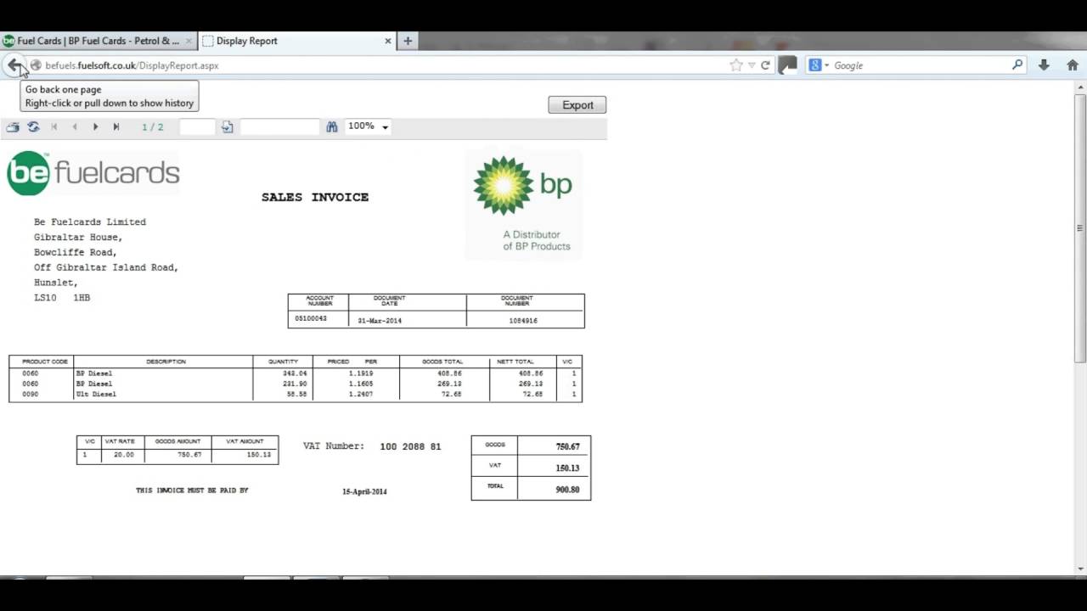Go to previous report page
1087x611 pixels.
[x=75, y=127]
